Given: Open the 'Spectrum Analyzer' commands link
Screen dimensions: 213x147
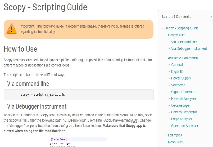Looking at the screenshot, I should tap(185, 126).
